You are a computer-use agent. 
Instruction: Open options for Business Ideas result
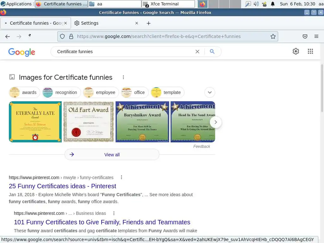pos(114,213)
